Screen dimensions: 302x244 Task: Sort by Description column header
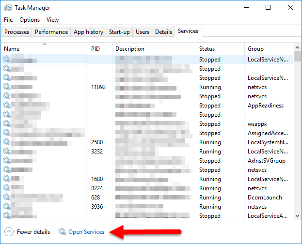coord(154,49)
